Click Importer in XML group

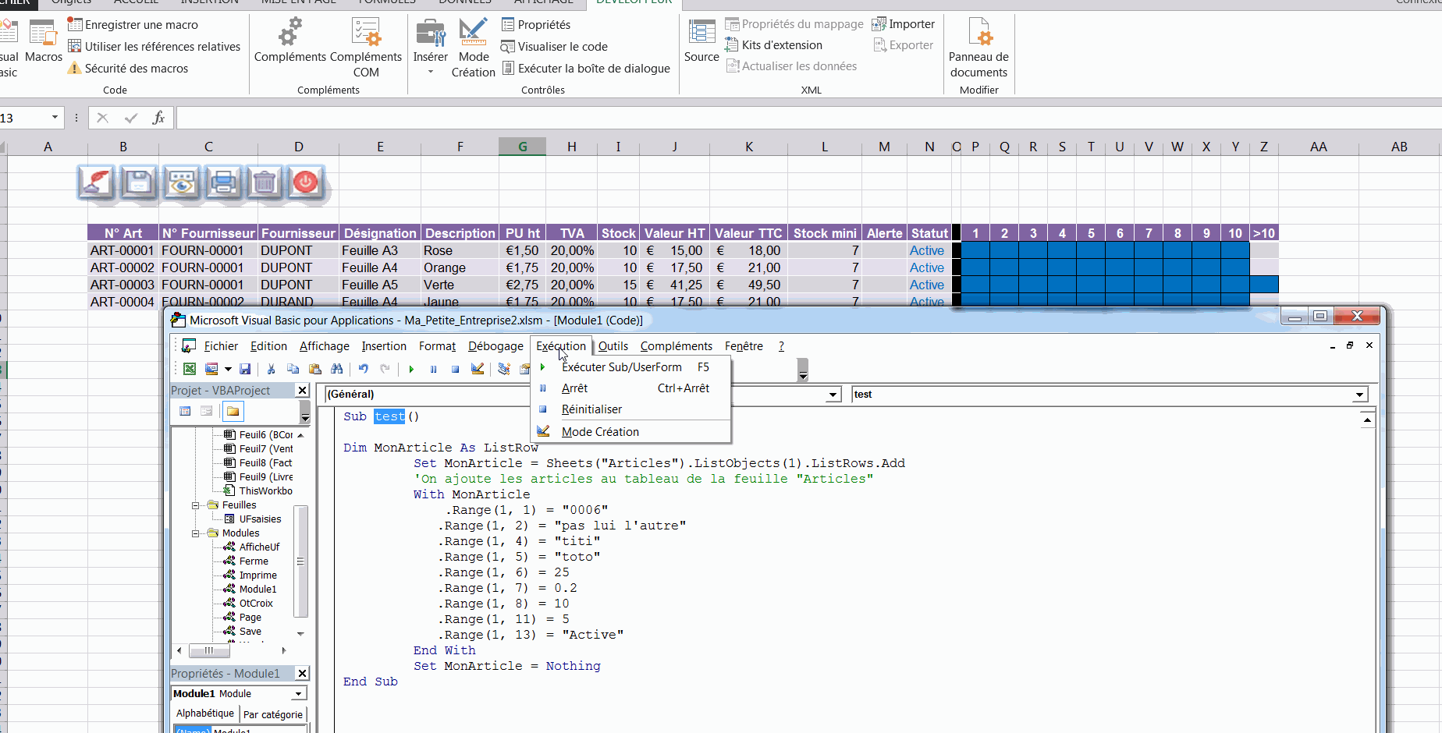(x=903, y=24)
